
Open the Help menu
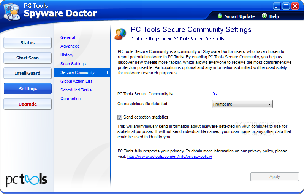click(x=274, y=16)
